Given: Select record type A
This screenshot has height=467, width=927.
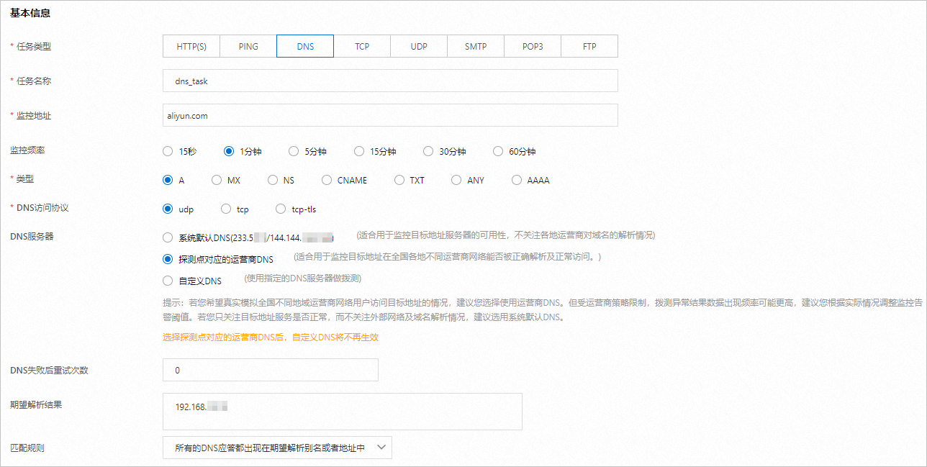Looking at the screenshot, I should pos(168,180).
